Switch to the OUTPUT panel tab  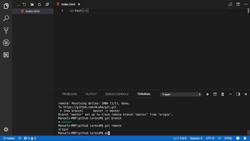(91, 94)
